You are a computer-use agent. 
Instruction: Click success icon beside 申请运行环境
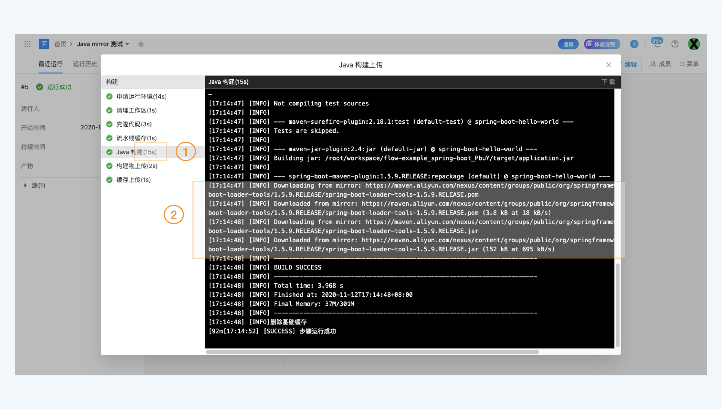pos(109,96)
